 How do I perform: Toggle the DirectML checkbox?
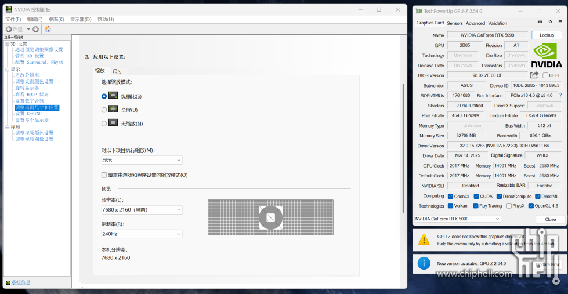pos(537,196)
